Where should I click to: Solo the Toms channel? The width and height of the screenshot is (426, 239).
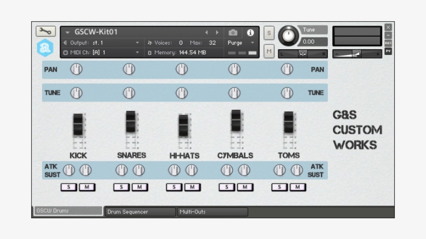[x=279, y=187]
